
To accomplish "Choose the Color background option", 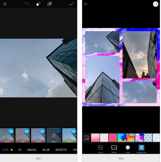I will 128,149.
